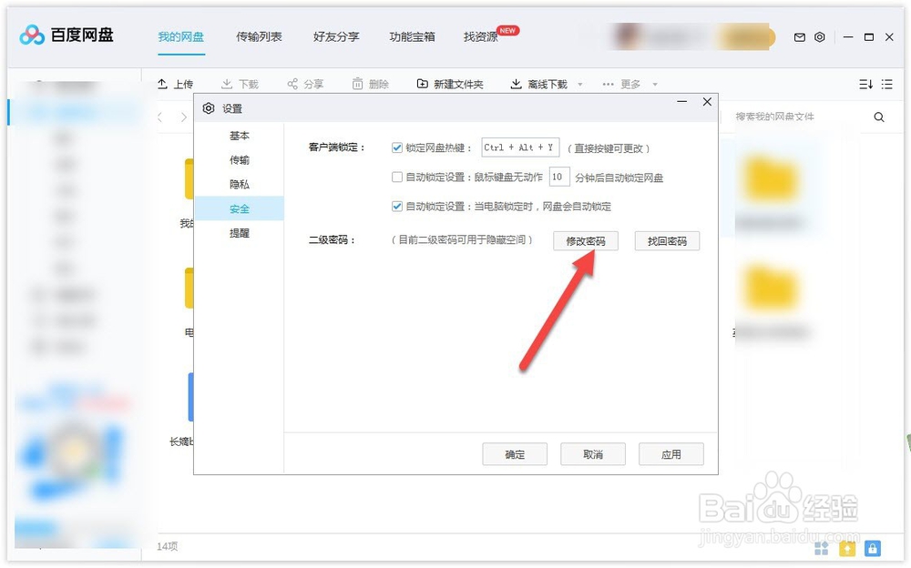Click the sort order icon
The height and width of the screenshot is (568, 911).
[865, 85]
